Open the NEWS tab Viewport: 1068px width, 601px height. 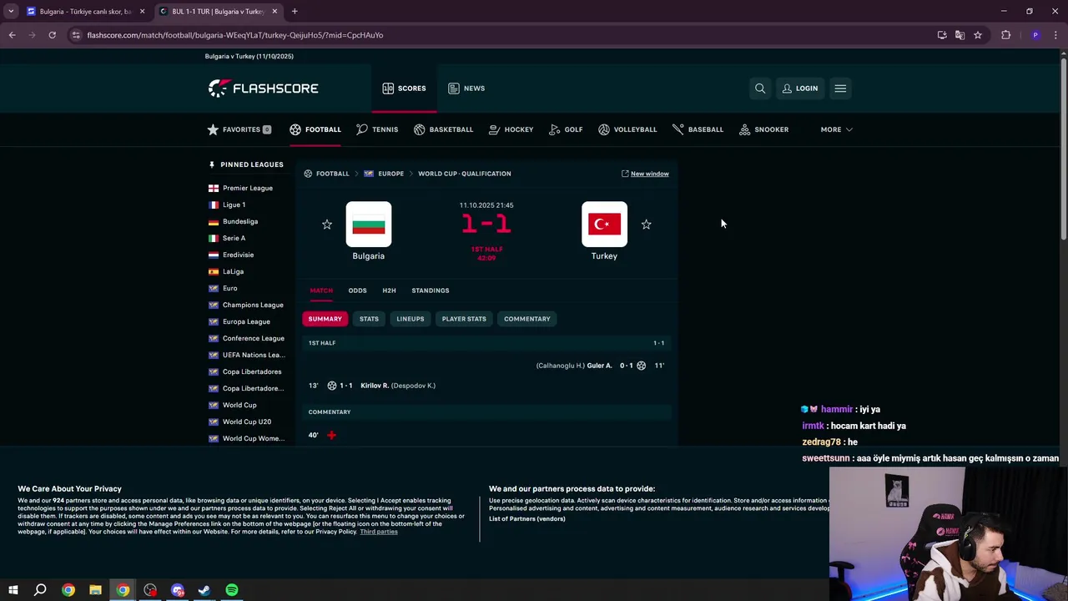tap(466, 88)
